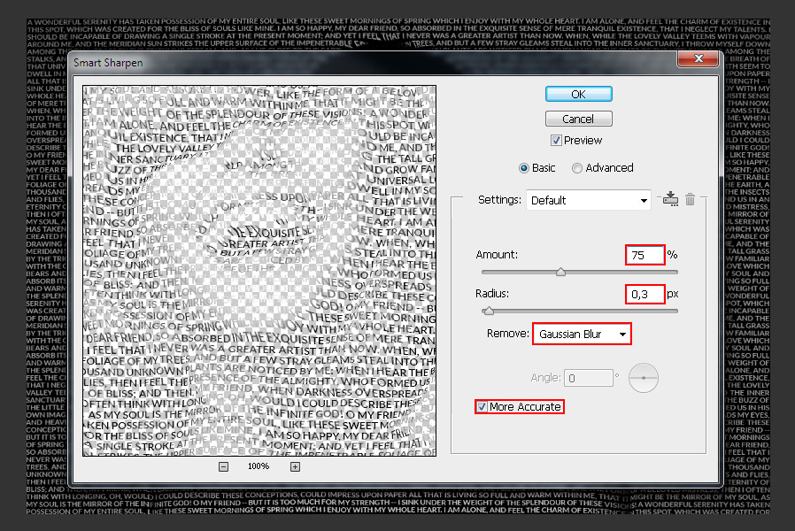Viewport: 795px width, 531px height.
Task: Select the Radius value field showing 0,3
Action: [x=645, y=294]
